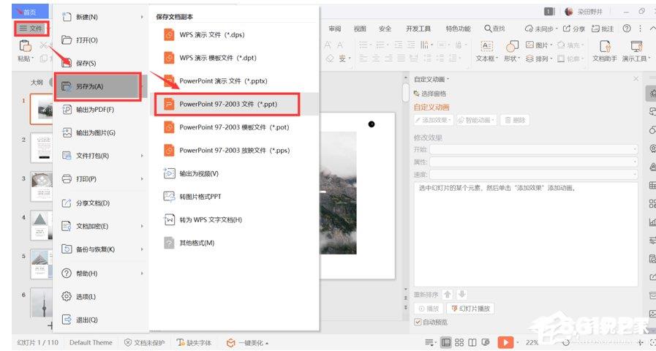Open 帮助(H) menu entry
The height and width of the screenshot is (351, 656).
tap(101, 273)
